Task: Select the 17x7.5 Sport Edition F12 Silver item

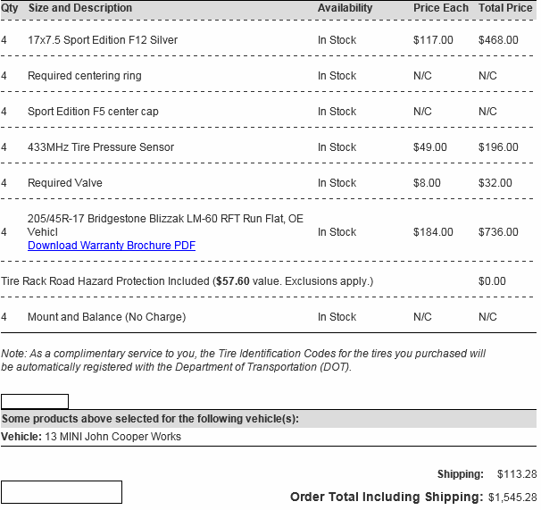Action: [103, 40]
